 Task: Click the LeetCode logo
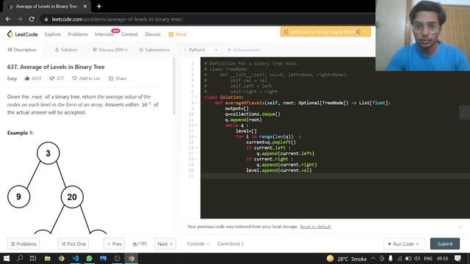[x=23, y=34]
